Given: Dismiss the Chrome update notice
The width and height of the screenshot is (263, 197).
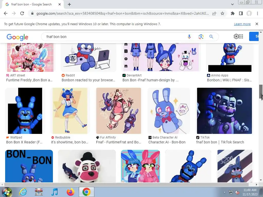Looking at the screenshot, I should (x=257, y=24).
